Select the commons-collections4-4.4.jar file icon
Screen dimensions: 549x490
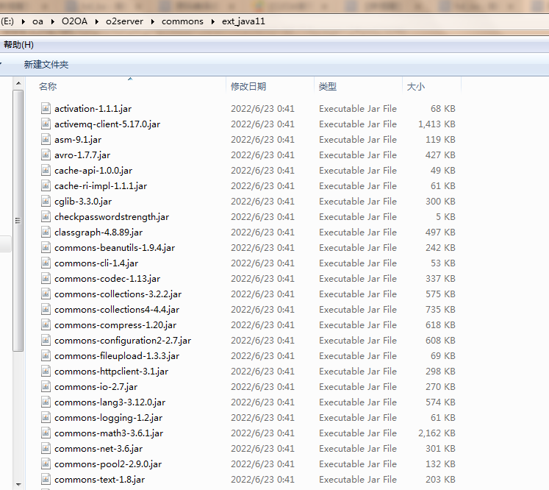coord(46,310)
